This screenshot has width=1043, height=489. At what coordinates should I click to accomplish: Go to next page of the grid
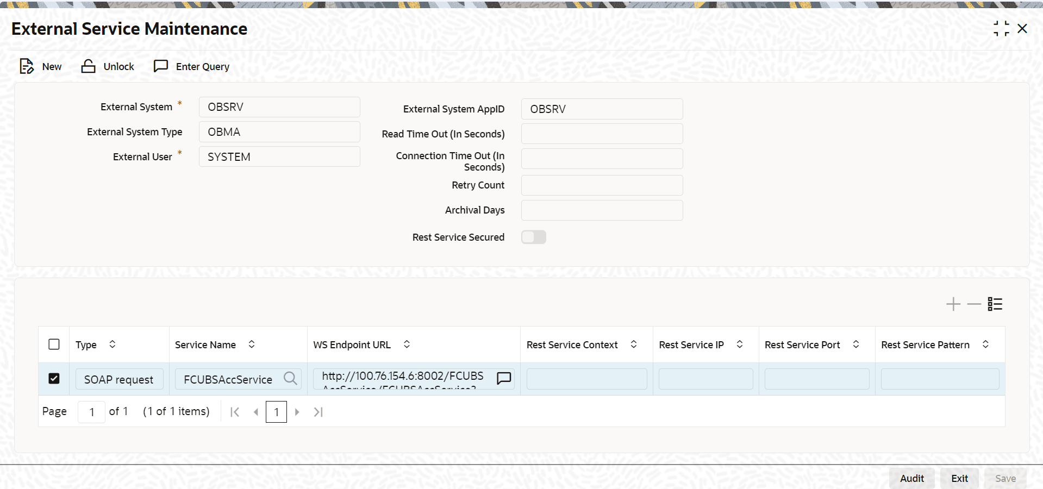click(x=297, y=412)
